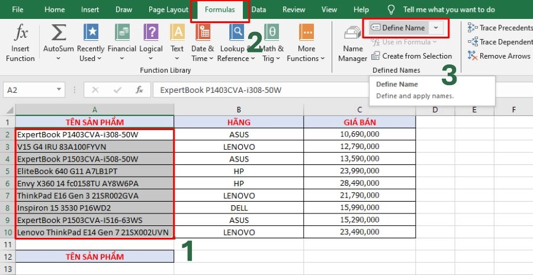
Task: Click price cell 28,490,000
Action: pyautogui.click(x=359, y=183)
